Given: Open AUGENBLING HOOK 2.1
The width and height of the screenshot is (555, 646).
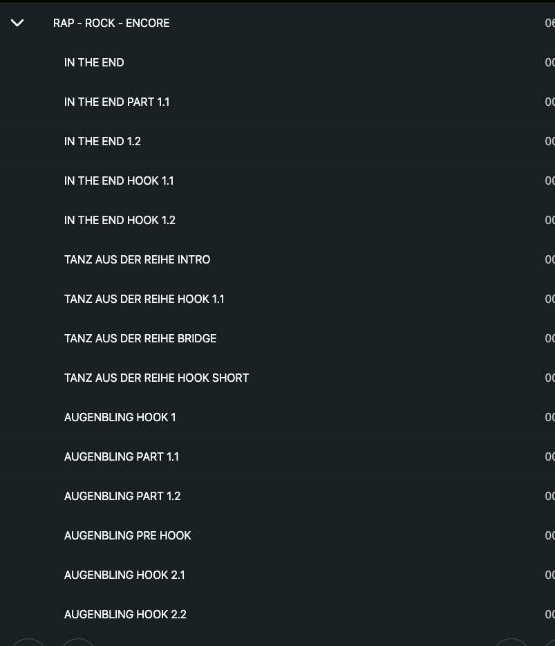Looking at the screenshot, I should tap(124, 575).
